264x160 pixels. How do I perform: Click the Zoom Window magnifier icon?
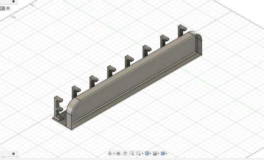pyautogui.click(x=138, y=153)
